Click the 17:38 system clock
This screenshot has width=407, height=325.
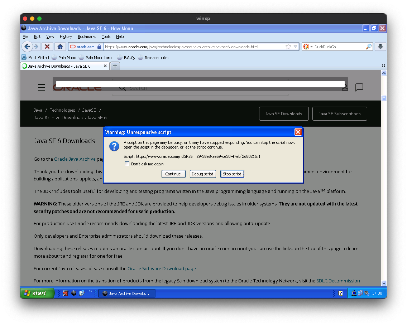(x=377, y=293)
